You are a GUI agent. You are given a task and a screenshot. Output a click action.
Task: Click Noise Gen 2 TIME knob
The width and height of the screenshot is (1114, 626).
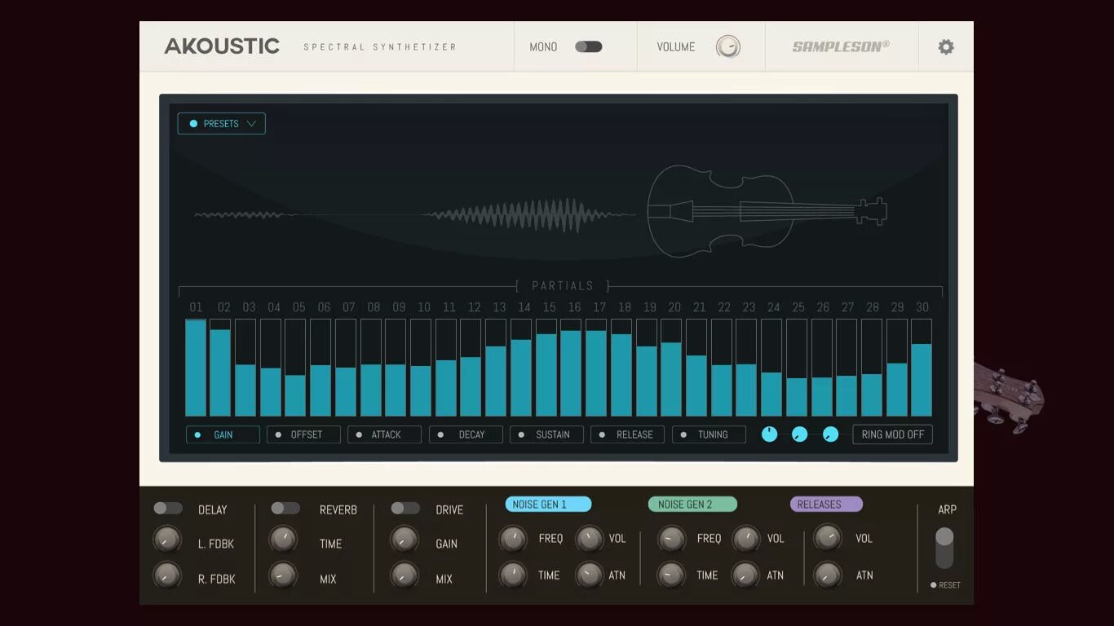[671, 575]
